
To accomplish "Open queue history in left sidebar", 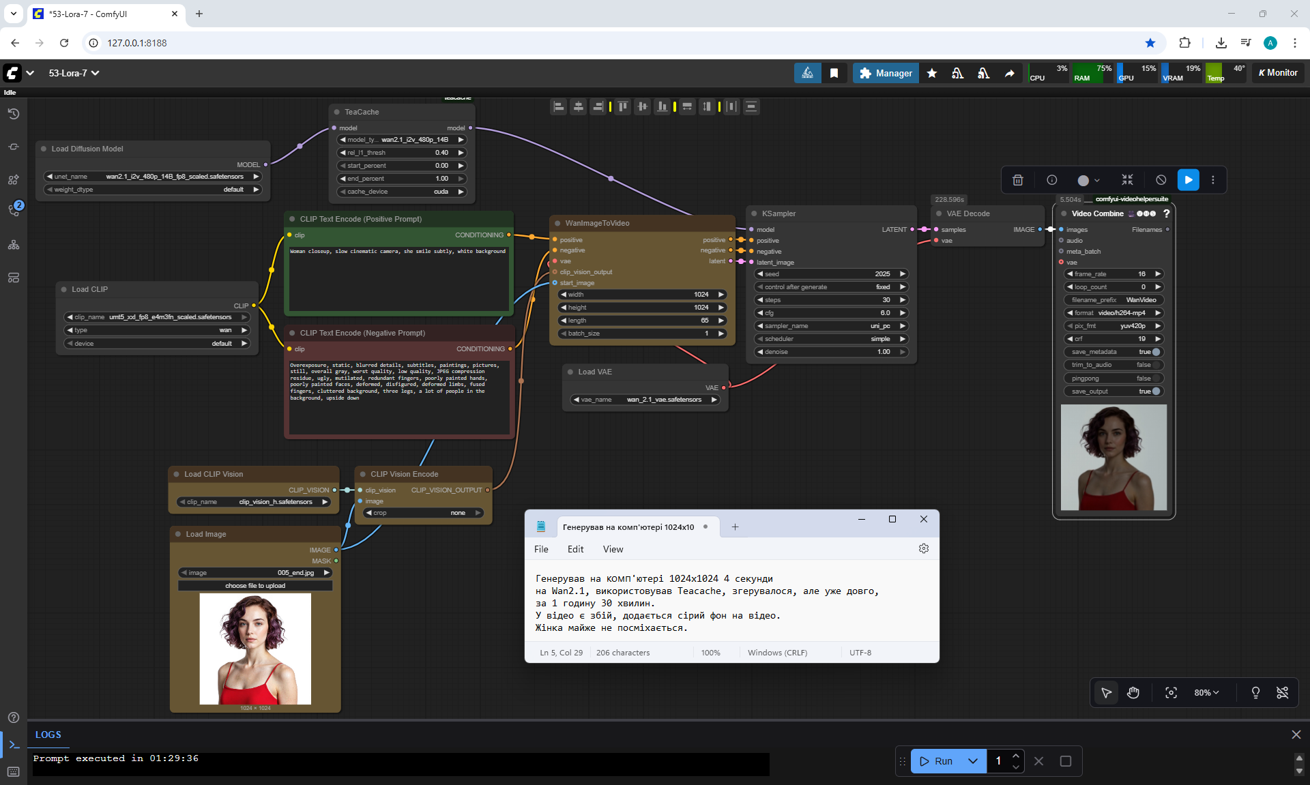I will (x=14, y=114).
